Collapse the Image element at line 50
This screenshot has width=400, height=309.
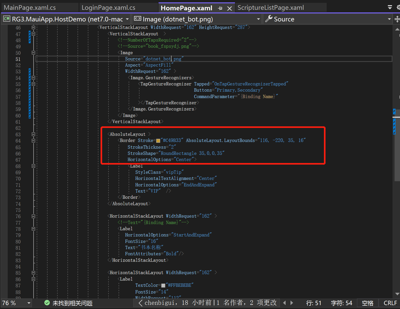pos(33,53)
